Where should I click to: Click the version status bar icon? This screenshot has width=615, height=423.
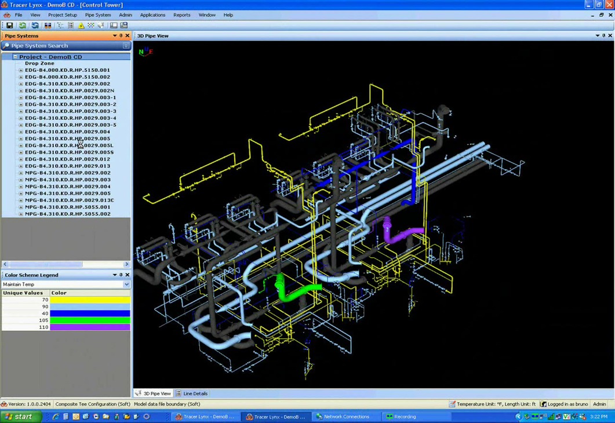coord(4,404)
